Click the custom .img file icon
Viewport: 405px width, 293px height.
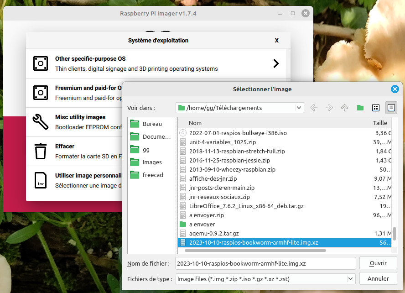pyautogui.click(x=41, y=180)
